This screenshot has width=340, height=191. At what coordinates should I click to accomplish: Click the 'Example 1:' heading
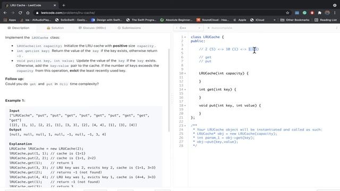click(x=15, y=100)
